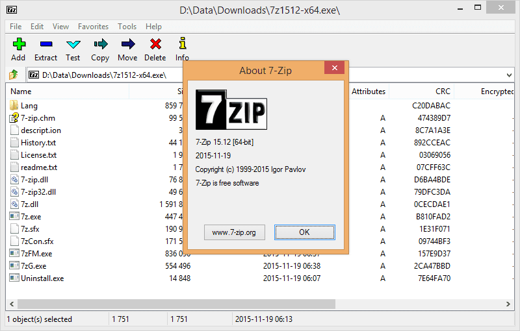This screenshot has width=520, height=331.
Task: Click the horizontal scrollbar left arrow
Action: [x=12, y=304]
